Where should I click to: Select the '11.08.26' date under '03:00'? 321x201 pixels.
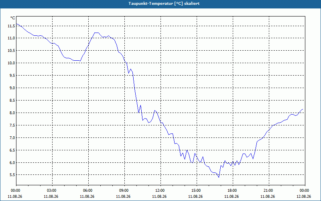[x=51, y=196]
